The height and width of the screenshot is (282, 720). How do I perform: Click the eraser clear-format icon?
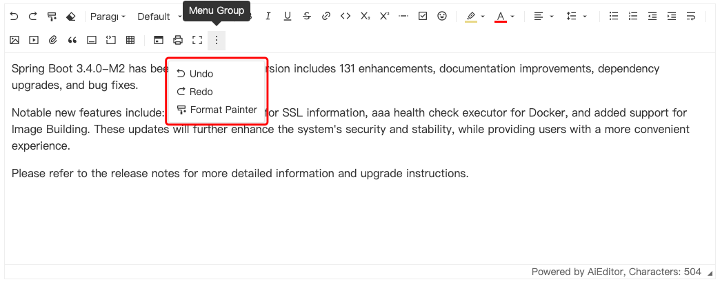click(71, 17)
